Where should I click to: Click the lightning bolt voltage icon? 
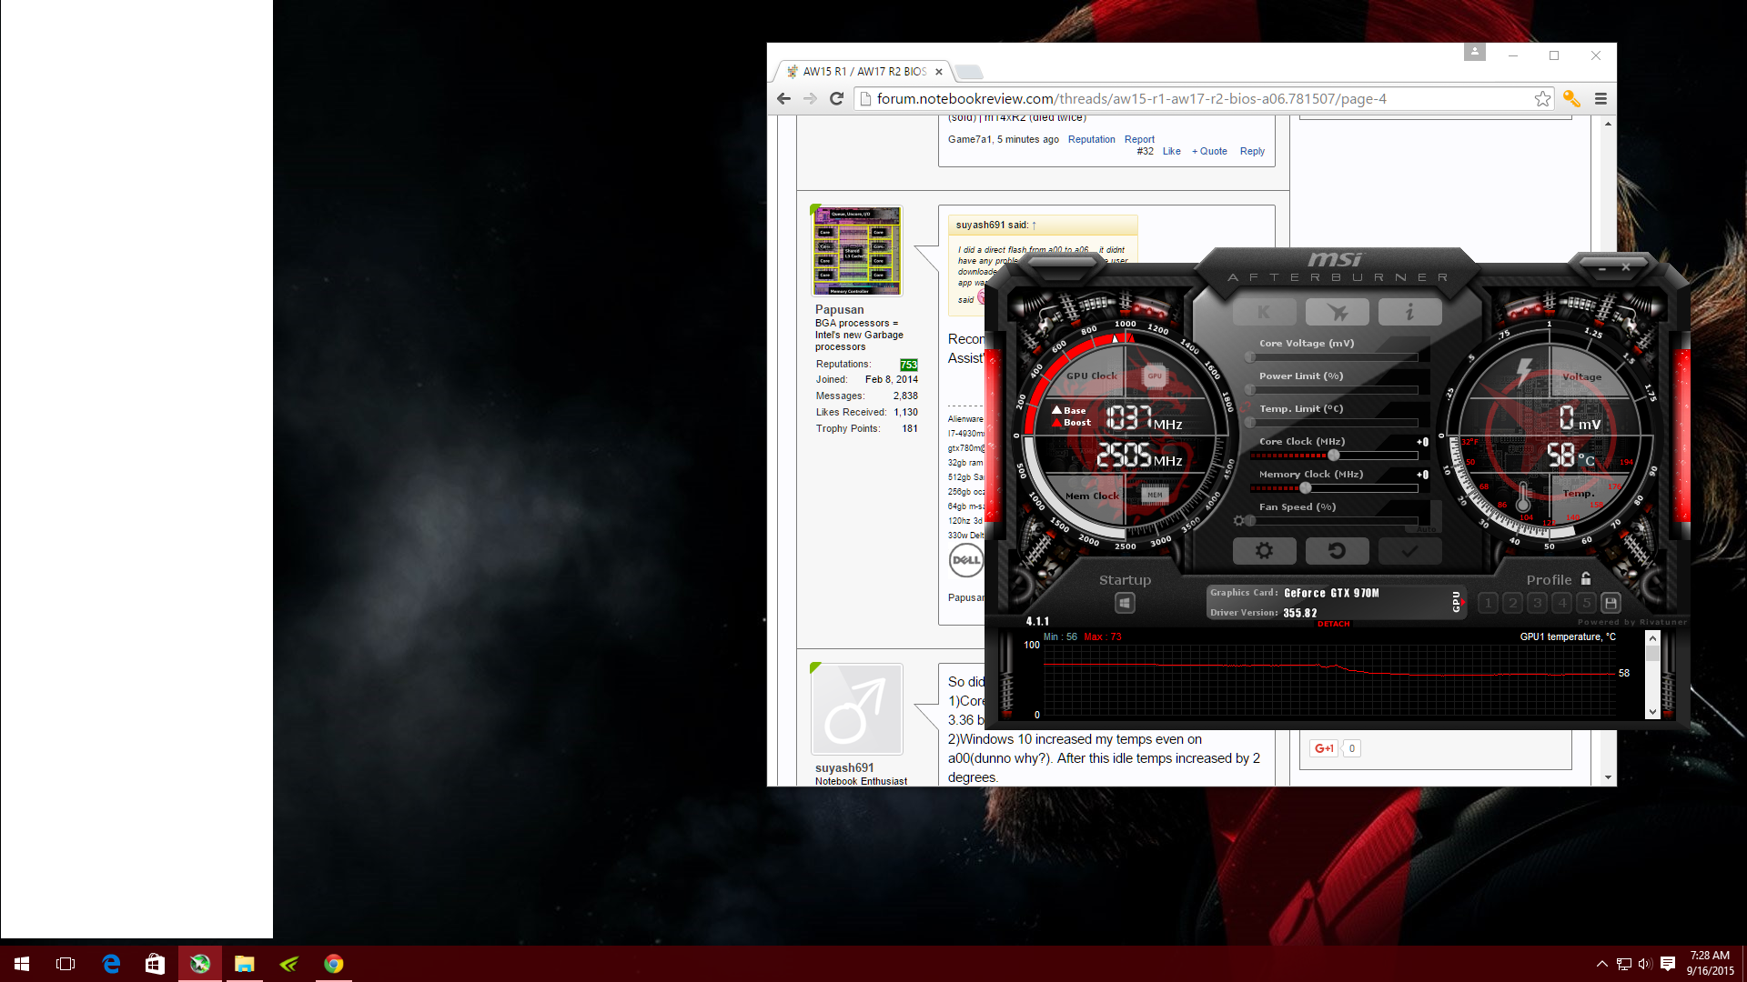pyautogui.click(x=1524, y=373)
